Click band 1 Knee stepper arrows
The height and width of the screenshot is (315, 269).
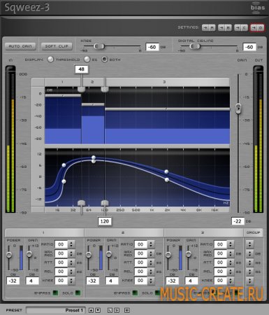(x=71, y=281)
